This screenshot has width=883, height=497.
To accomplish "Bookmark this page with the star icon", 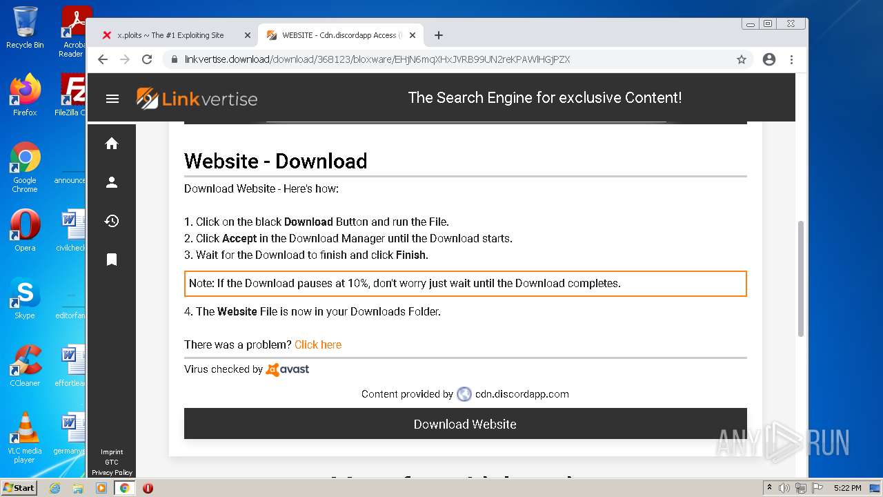I will (742, 59).
